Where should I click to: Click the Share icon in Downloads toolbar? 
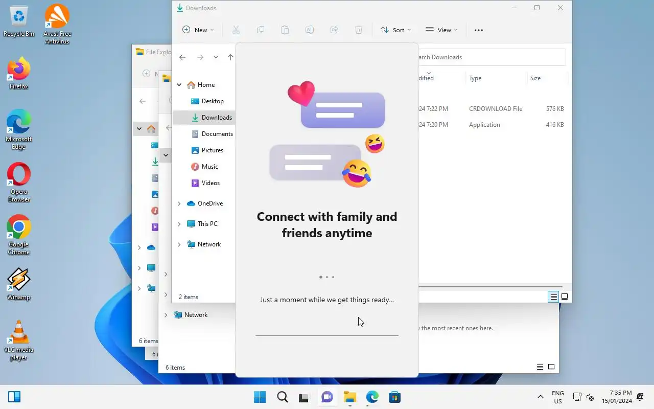click(x=334, y=30)
